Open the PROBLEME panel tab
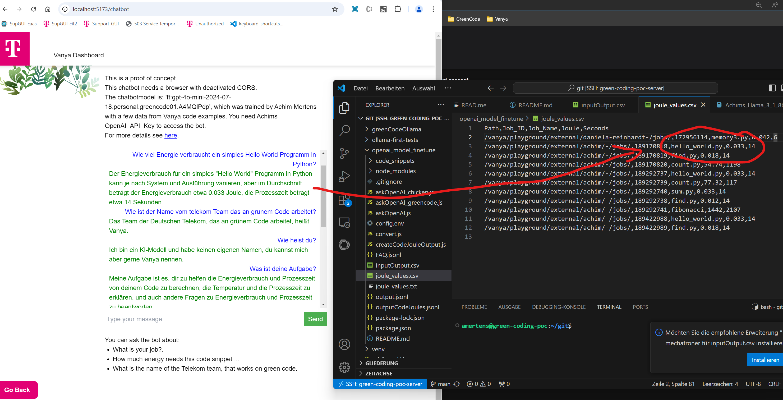The height and width of the screenshot is (400, 783). coord(474,307)
